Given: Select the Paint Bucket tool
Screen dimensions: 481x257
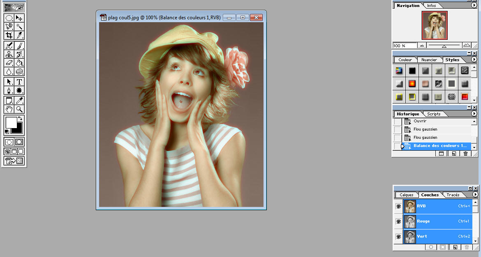Looking at the screenshot, I should 19,63.
